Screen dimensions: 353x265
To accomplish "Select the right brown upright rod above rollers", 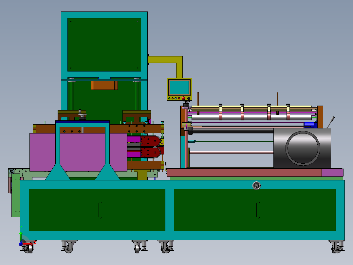I will pos(277,99).
